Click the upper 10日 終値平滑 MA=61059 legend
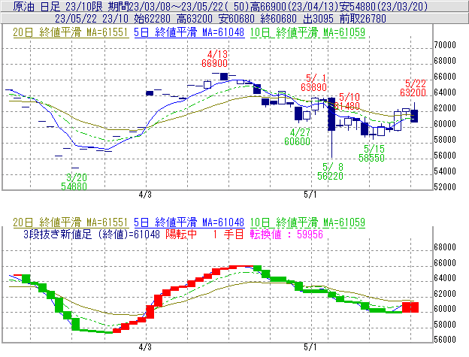 pyautogui.click(x=307, y=32)
